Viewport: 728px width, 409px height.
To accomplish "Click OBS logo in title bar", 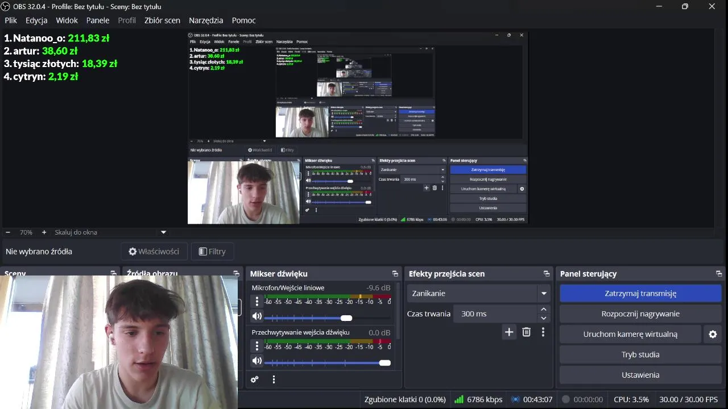I will click(x=5, y=6).
